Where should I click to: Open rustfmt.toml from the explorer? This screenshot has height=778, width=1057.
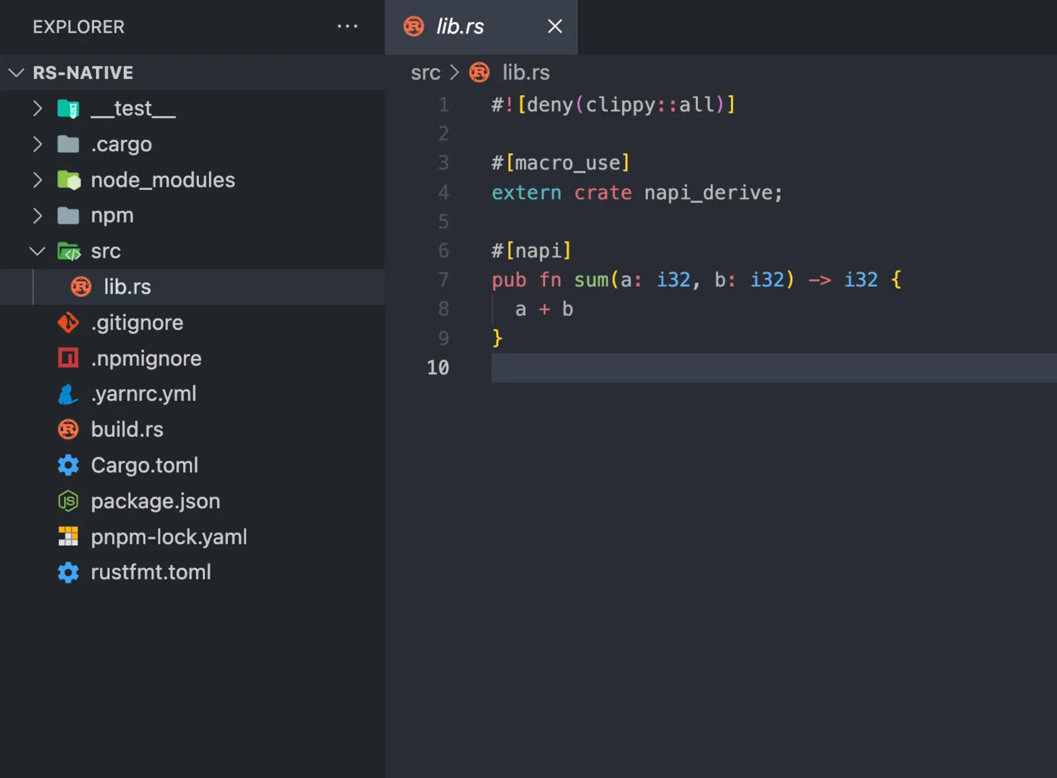click(x=151, y=572)
